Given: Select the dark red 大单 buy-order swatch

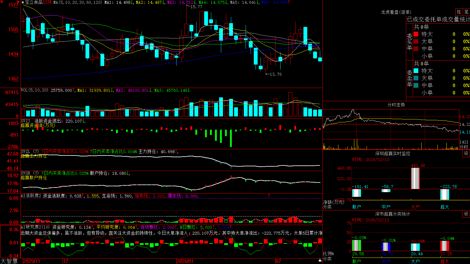Looking at the screenshot, I should pyautogui.click(x=416, y=41).
